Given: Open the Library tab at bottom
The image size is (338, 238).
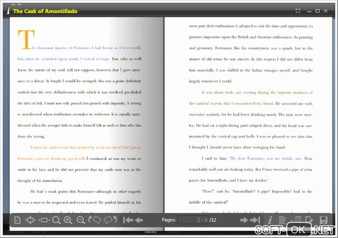Looking at the screenshot, I should pyautogui.click(x=150, y=232).
